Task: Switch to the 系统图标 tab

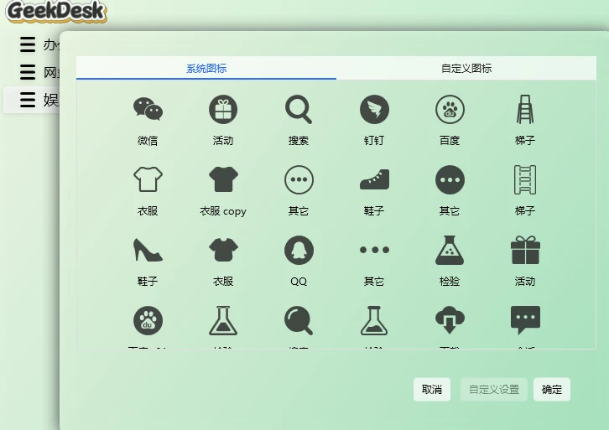Action: (x=206, y=68)
